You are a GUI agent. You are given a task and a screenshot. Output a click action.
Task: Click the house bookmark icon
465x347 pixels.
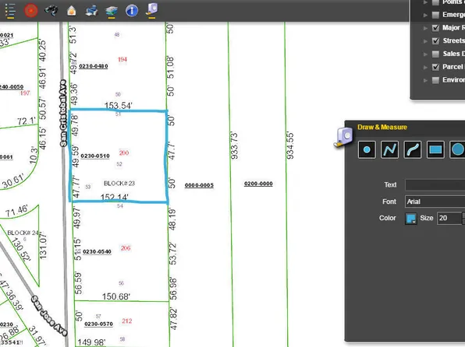pyautogui.click(x=71, y=11)
